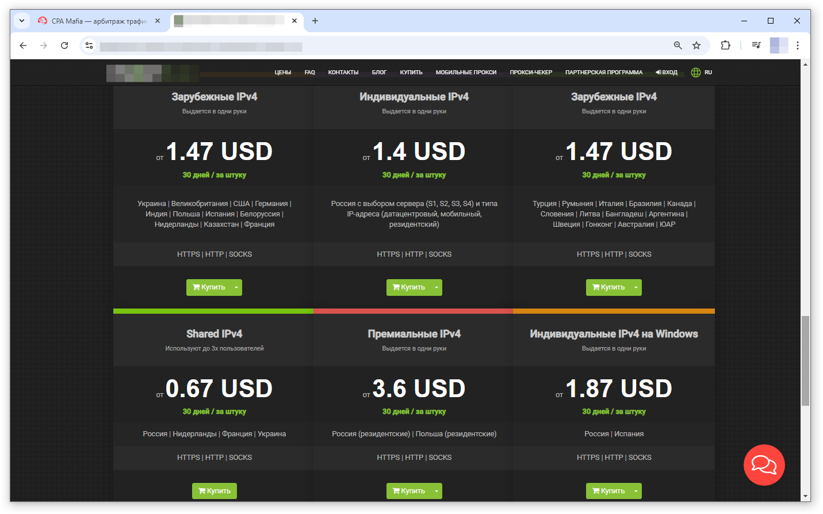Click the page vertical scrollbar thumb
Viewport: 823px width, 514px height.
tap(805, 361)
